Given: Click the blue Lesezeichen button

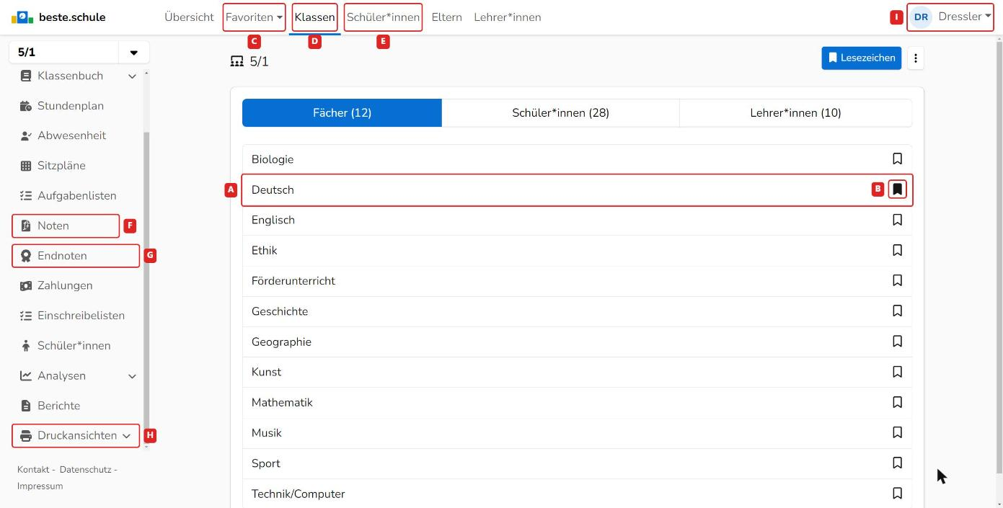Looking at the screenshot, I should [861, 58].
